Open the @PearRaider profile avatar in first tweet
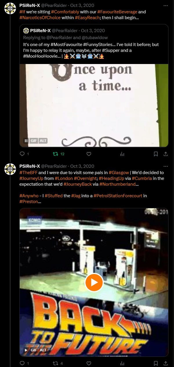The height and width of the screenshot is (367, 174). [10, 8]
